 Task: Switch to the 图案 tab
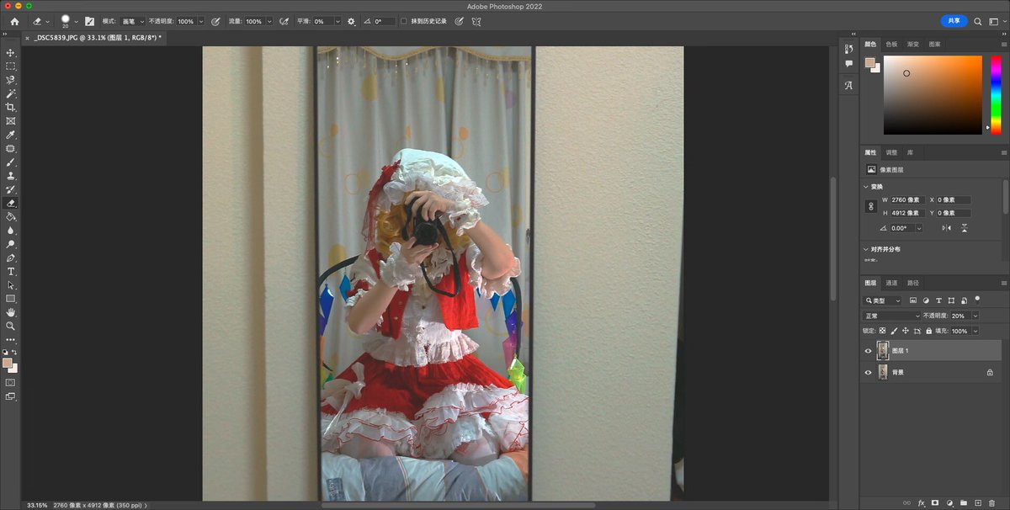(x=935, y=44)
